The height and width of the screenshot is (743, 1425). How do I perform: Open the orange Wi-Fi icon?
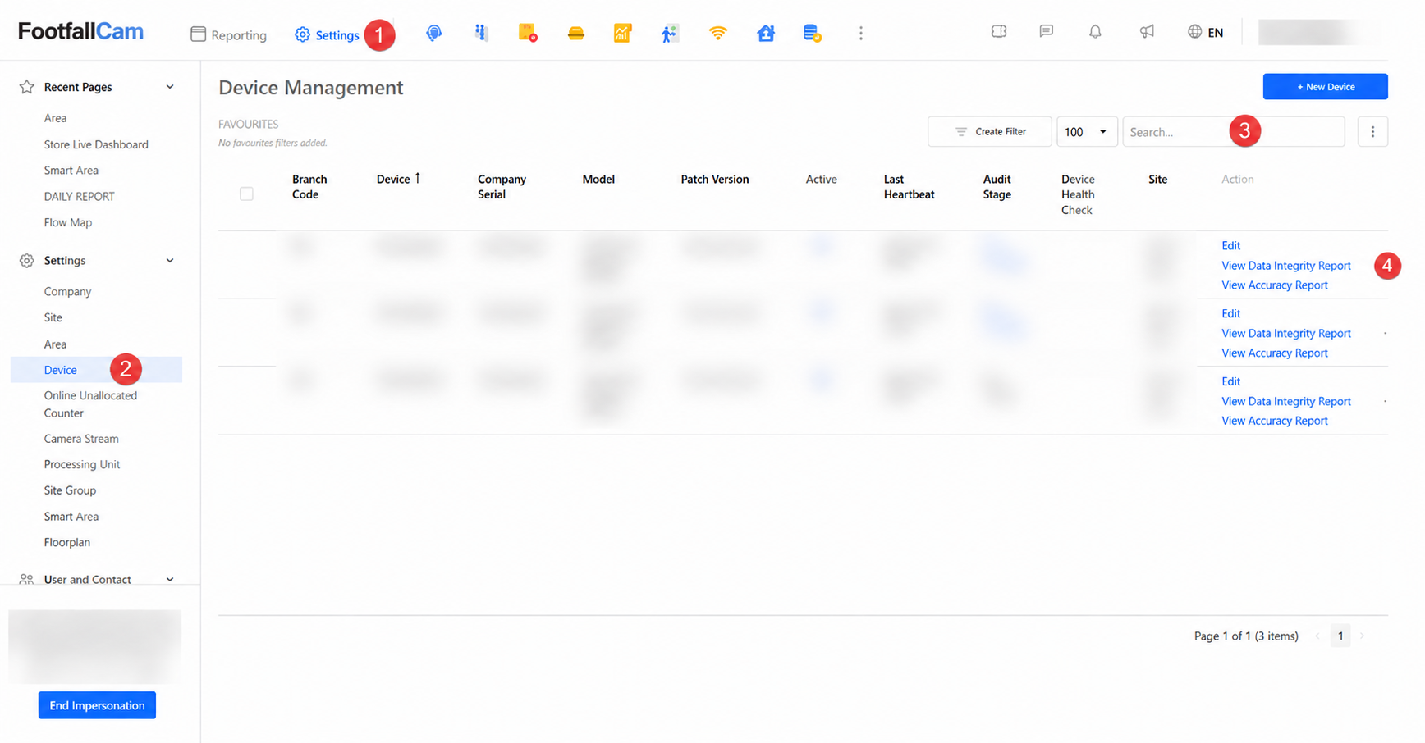(x=717, y=33)
